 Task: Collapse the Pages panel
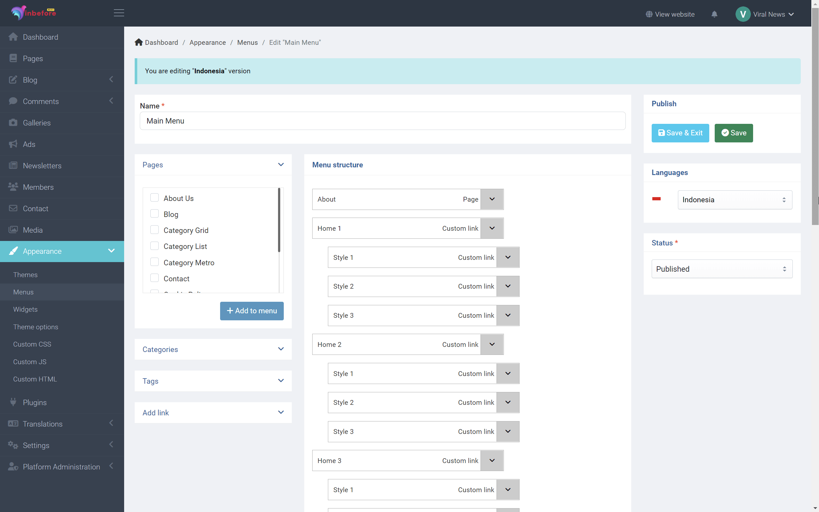pyautogui.click(x=281, y=164)
